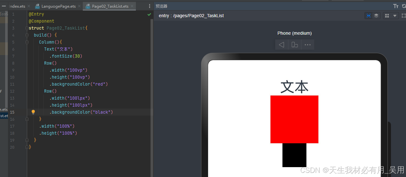Close the Page02_TaskList.ets tab

tap(132, 6)
